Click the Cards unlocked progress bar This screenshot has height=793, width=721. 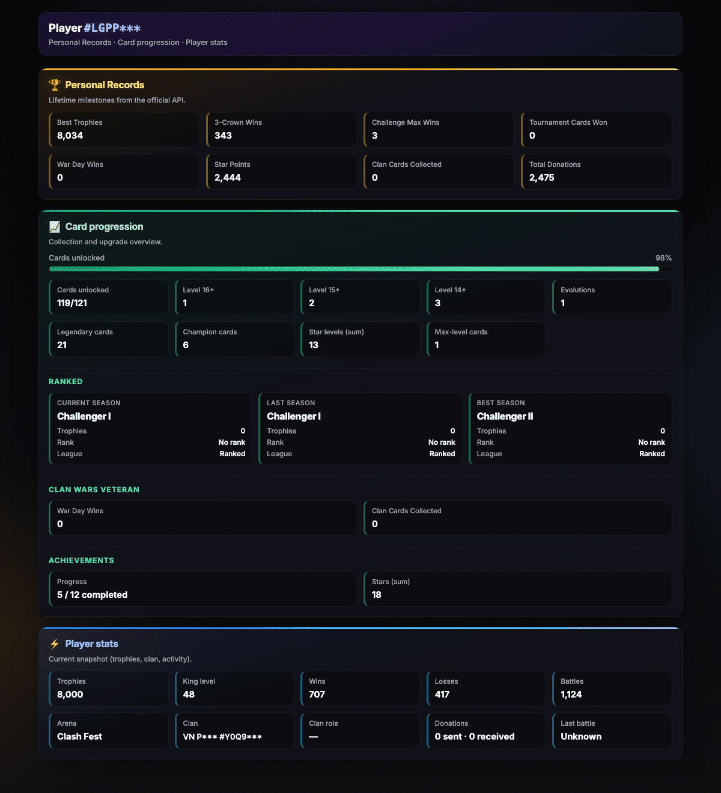point(360,269)
